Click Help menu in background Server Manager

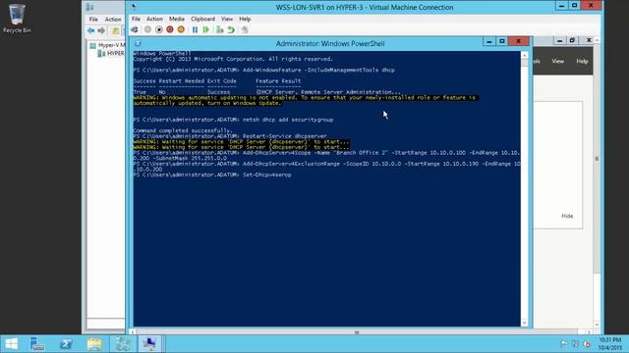point(582,61)
